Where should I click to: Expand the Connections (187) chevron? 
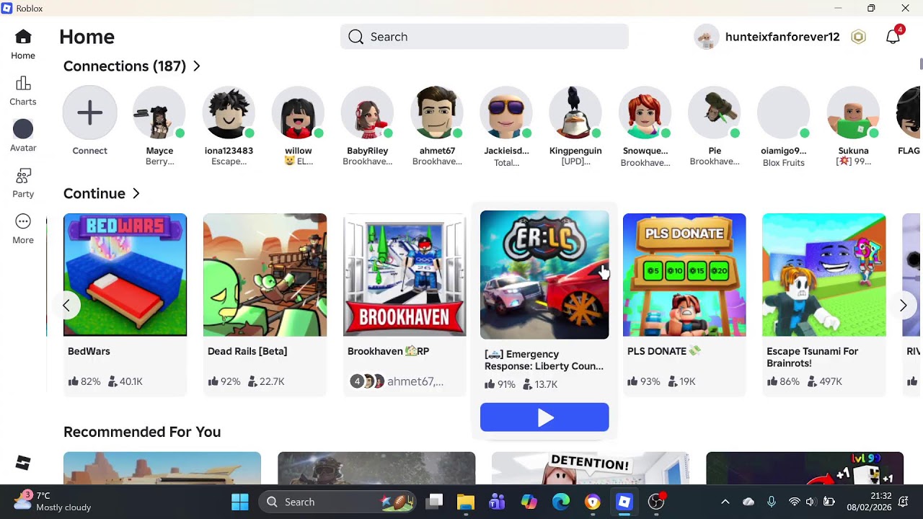(197, 66)
